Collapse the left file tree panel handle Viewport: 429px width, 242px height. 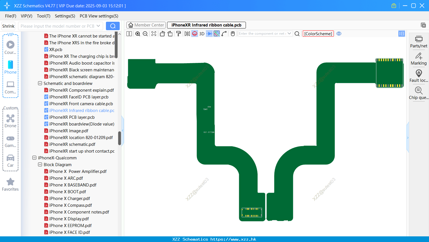(123, 130)
